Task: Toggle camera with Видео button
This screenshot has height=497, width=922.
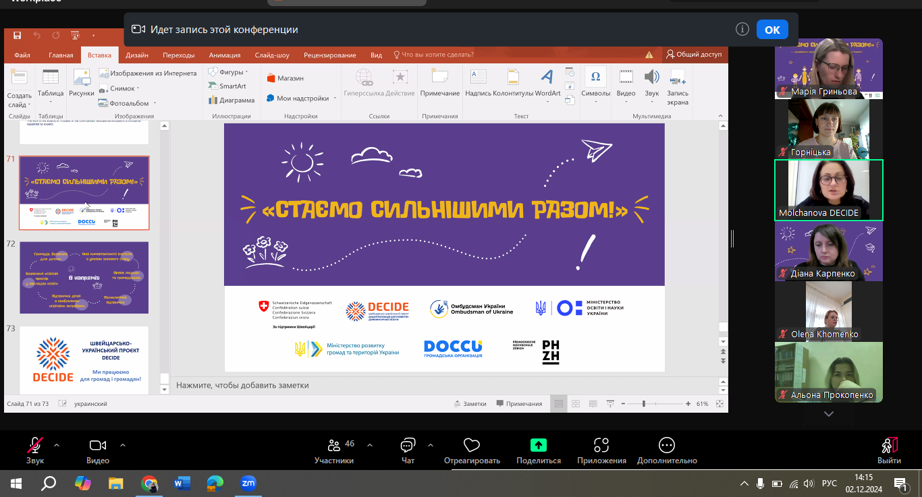Action: [98, 450]
